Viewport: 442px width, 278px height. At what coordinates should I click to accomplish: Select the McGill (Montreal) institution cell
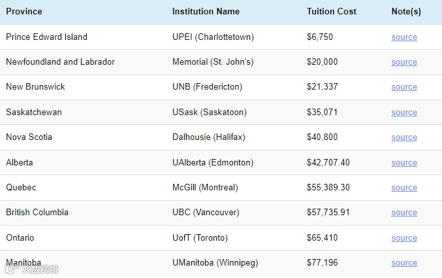pyautogui.click(x=205, y=188)
